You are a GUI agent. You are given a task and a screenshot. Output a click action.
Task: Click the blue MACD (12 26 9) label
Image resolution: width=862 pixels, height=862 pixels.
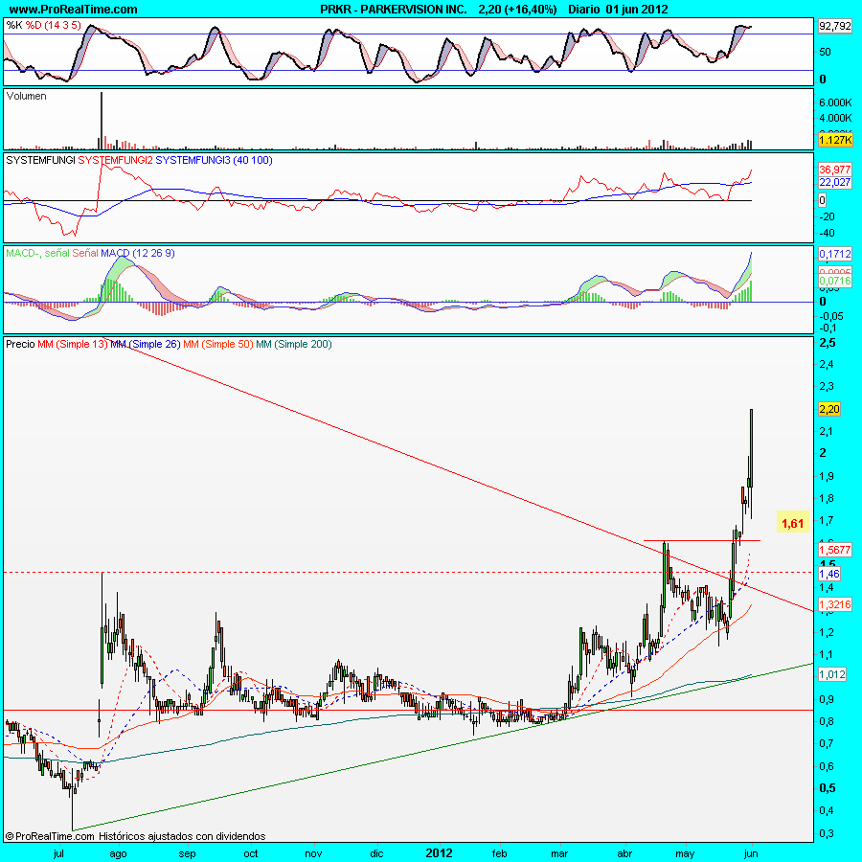click(137, 254)
